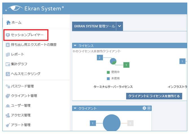Viewport: 189px width, 134px height.
Task: Collapse the クライアント panel triangle
Action: tap(75, 108)
